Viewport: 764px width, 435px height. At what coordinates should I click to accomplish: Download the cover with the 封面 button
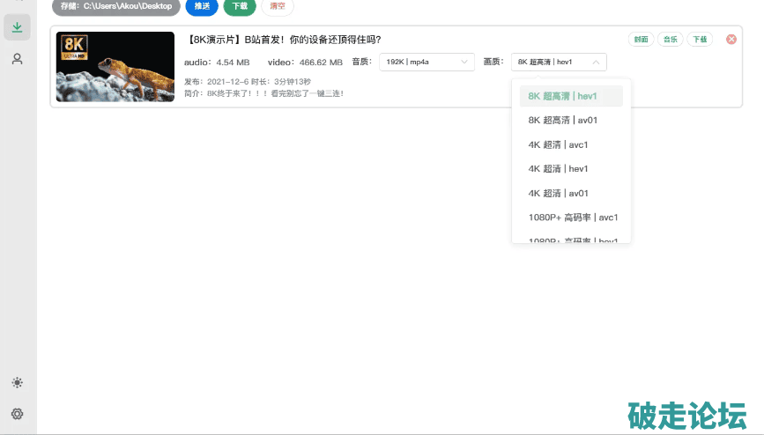pyautogui.click(x=641, y=40)
